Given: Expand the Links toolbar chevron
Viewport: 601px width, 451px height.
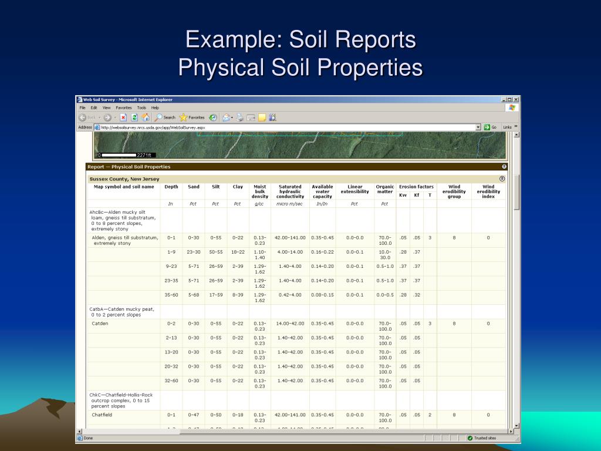Looking at the screenshot, I should tap(516, 127).
